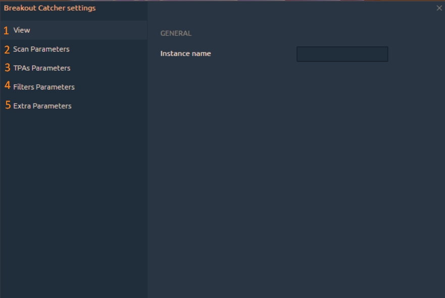Image resolution: width=445 pixels, height=298 pixels.
Task: Click the empty sidebar area below Extra Parameters
Action: [73, 202]
